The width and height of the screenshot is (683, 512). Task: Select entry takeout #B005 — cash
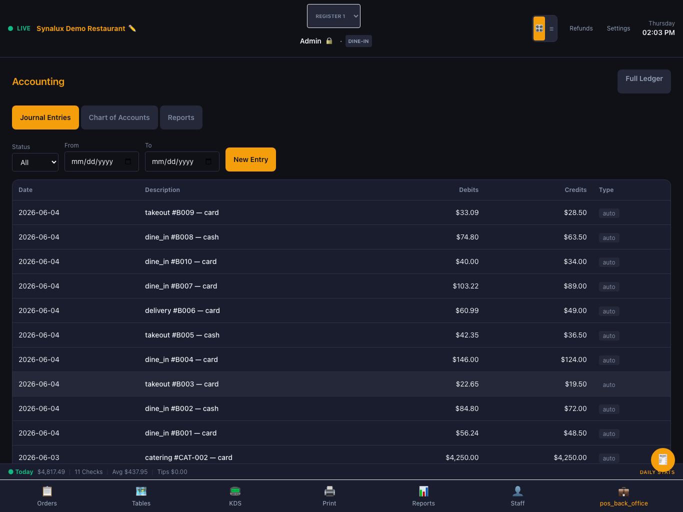(x=341, y=335)
